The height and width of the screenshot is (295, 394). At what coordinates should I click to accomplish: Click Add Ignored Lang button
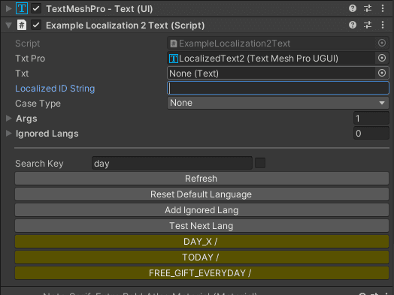tap(202, 210)
